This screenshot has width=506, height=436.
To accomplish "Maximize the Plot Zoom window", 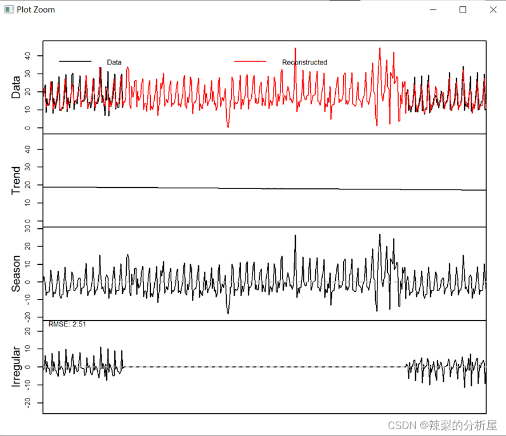I will click(463, 10).
